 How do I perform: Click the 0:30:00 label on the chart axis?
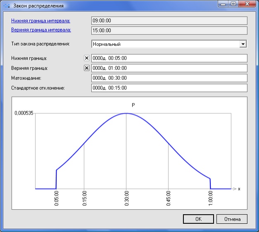(x=126, y=199)
